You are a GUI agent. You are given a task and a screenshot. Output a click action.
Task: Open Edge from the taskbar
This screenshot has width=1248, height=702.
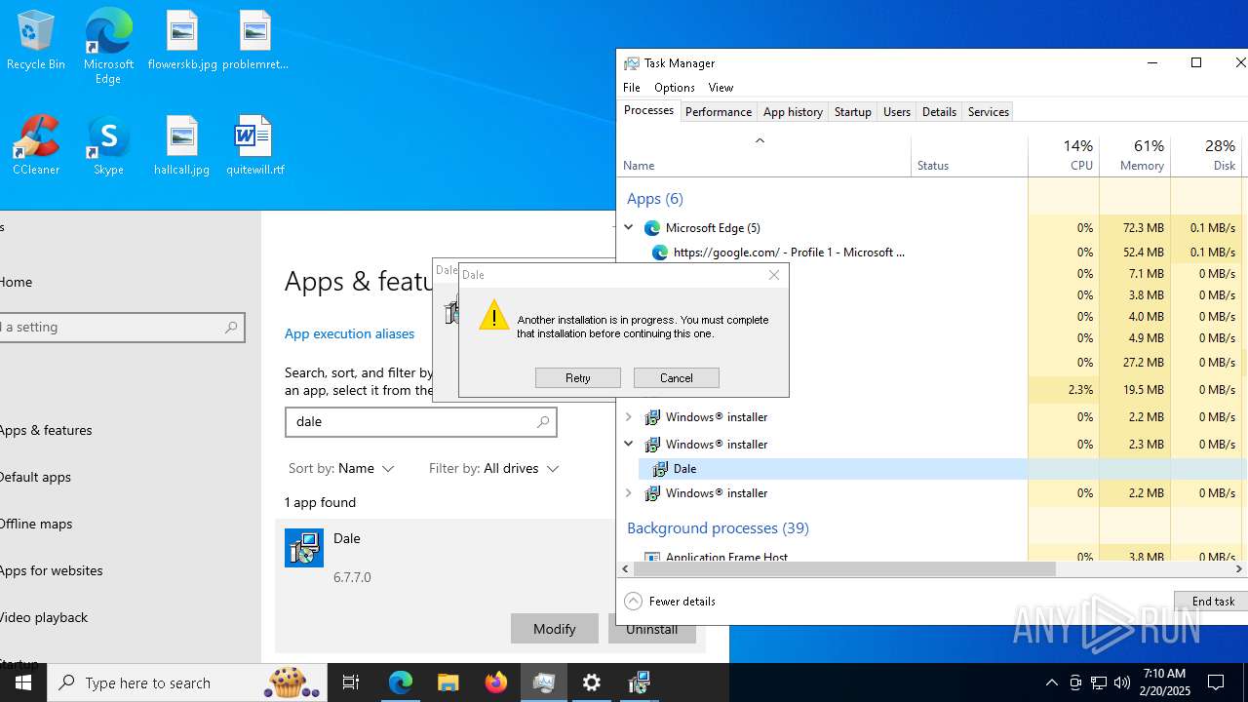[401, 682]
